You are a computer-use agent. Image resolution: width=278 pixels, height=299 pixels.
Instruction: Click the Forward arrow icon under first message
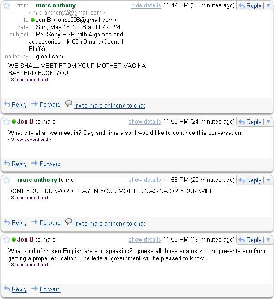35,104
